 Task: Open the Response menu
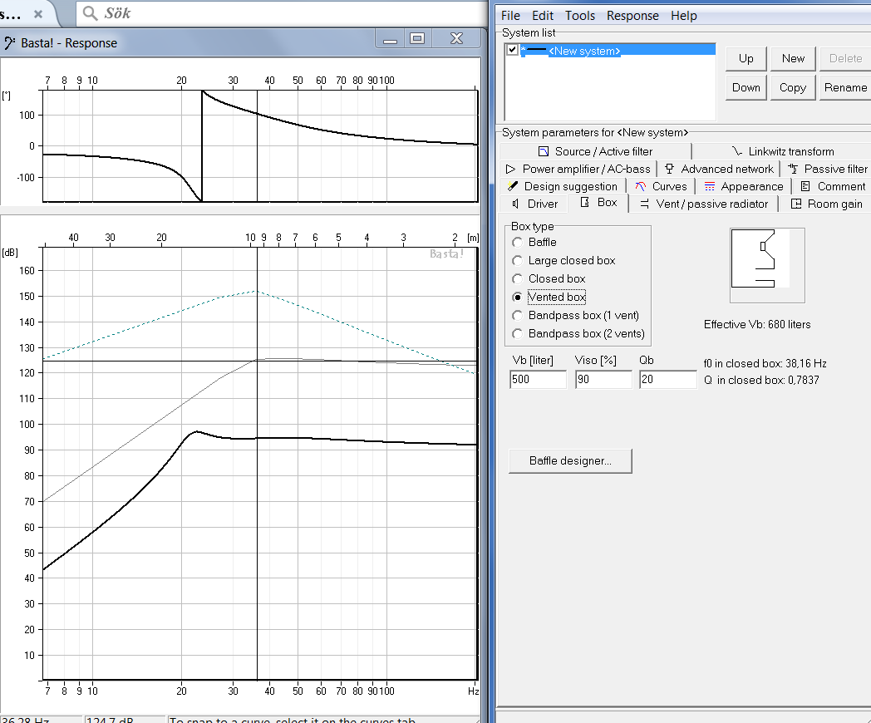pos(632,16)
